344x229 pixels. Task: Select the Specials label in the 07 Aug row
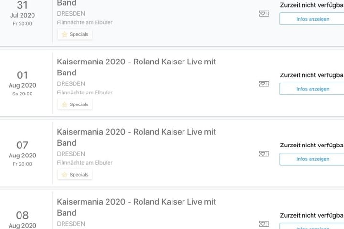pyautogui.click(x=79, y=175)
